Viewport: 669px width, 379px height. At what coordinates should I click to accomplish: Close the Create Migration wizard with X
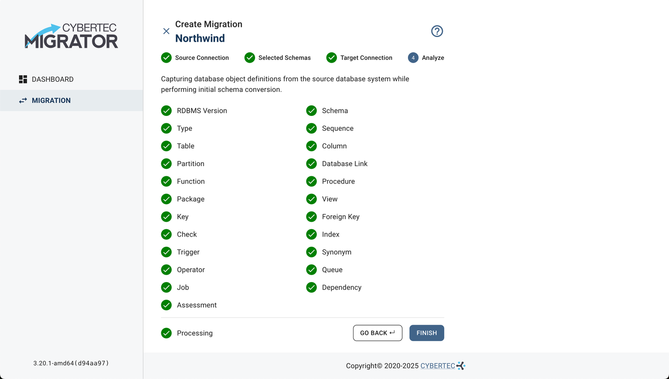click(x=166, y=31)
